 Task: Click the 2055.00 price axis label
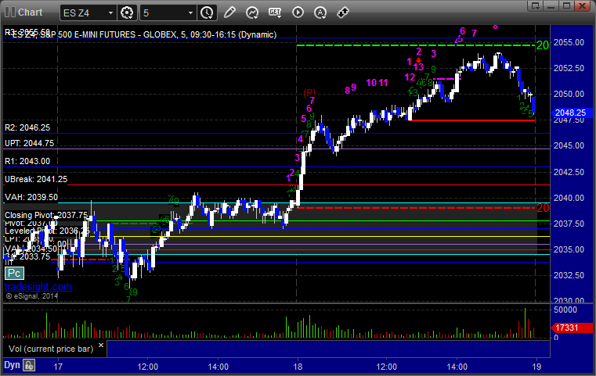point(569,42)
